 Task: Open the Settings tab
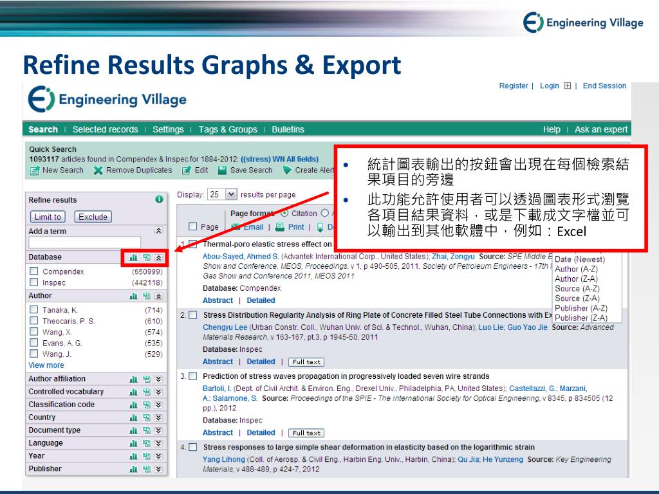point(168,129)
